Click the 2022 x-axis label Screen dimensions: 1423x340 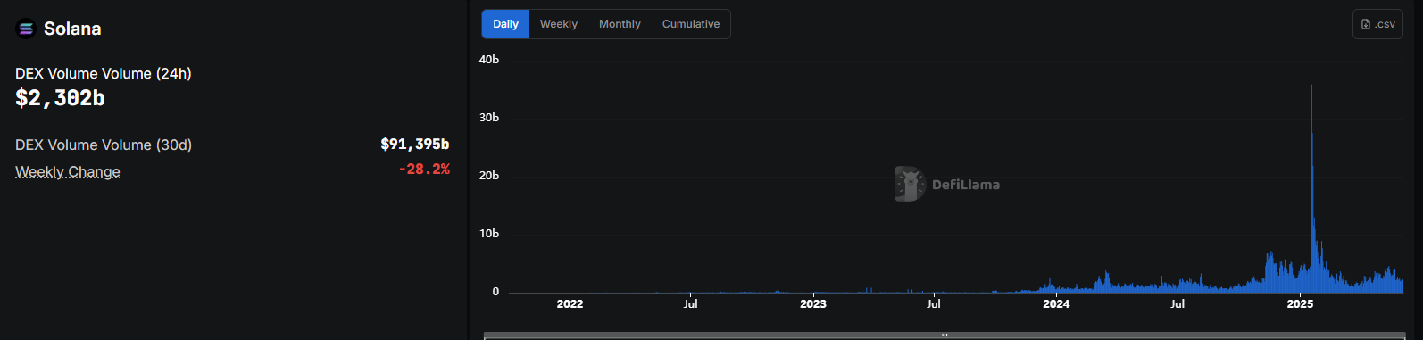coord(570,303)
